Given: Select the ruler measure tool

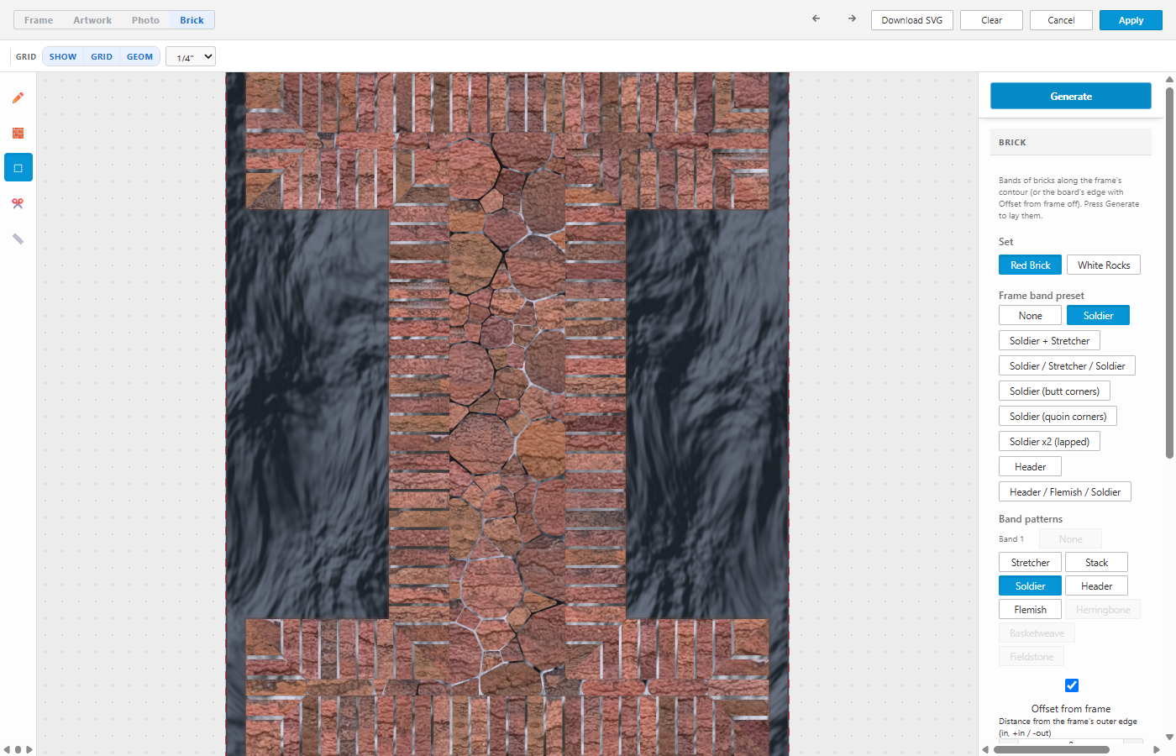Looking at the screenshot, I should [18, 239].
